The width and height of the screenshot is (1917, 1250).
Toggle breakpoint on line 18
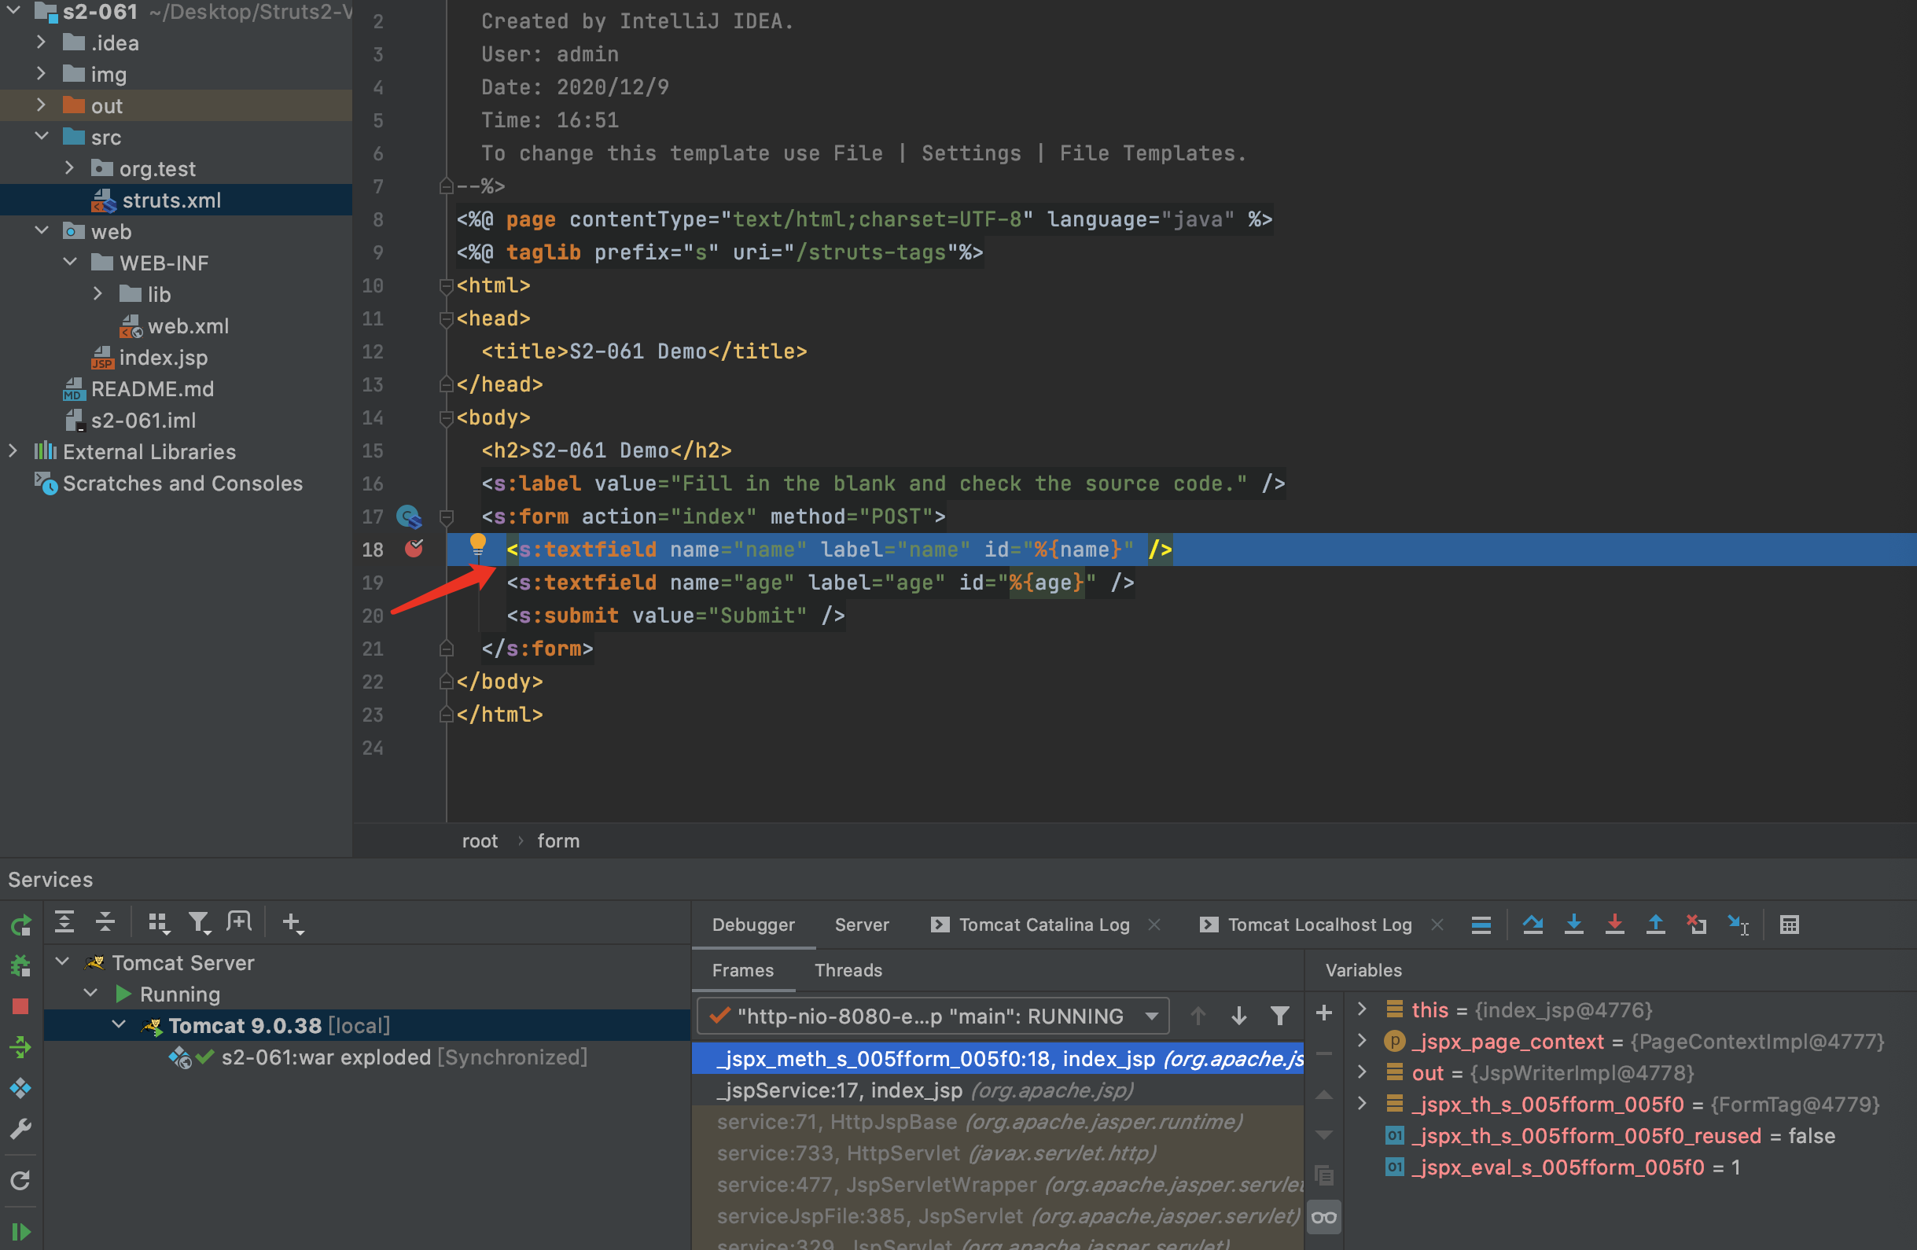(x=414, y=549)
